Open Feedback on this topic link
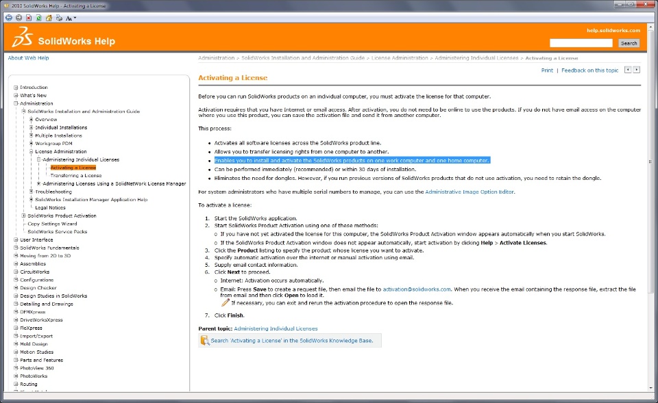The image size is (658, 403). (589, 70)
